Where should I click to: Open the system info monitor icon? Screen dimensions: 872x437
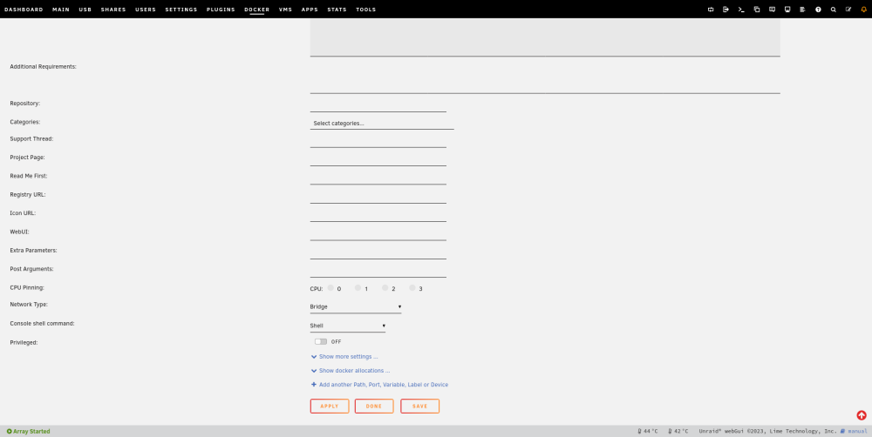[787, 10]
